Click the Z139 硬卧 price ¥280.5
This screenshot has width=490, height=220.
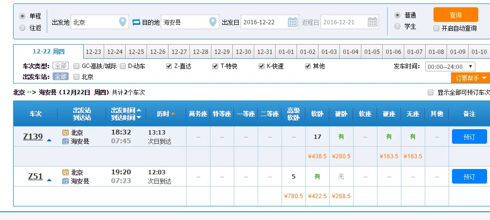pyautogui.click(x=341, y=156)
